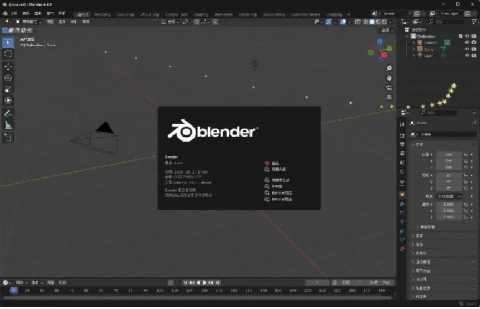Click the Blender logo menu icon
Screen dimensions: 480x309
tap(5, 13)
